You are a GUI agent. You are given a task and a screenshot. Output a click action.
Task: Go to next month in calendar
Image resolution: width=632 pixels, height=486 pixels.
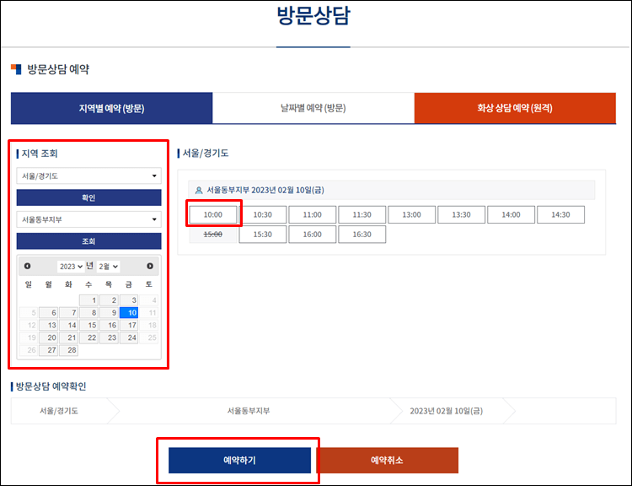click(x=150, y=266)
